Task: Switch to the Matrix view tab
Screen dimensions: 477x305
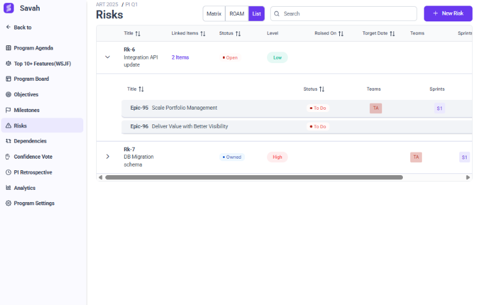Action: tap(214, 13)
